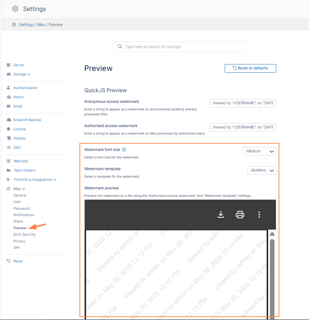Open DUO Security settings
309x320 pixels.
[25, 234]
